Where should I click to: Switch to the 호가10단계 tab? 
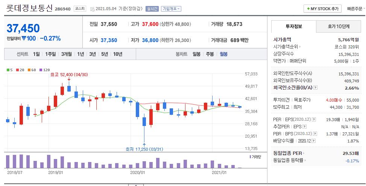click(339, 26)
